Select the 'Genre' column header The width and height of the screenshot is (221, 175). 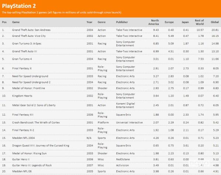[102, 22]
